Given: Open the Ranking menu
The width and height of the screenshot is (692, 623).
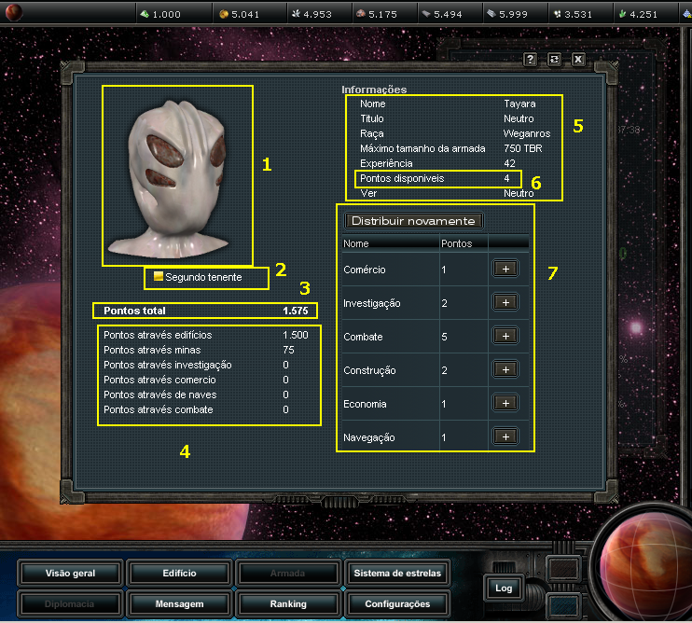Looking at the screenshot, I should (x=288, y=603).
